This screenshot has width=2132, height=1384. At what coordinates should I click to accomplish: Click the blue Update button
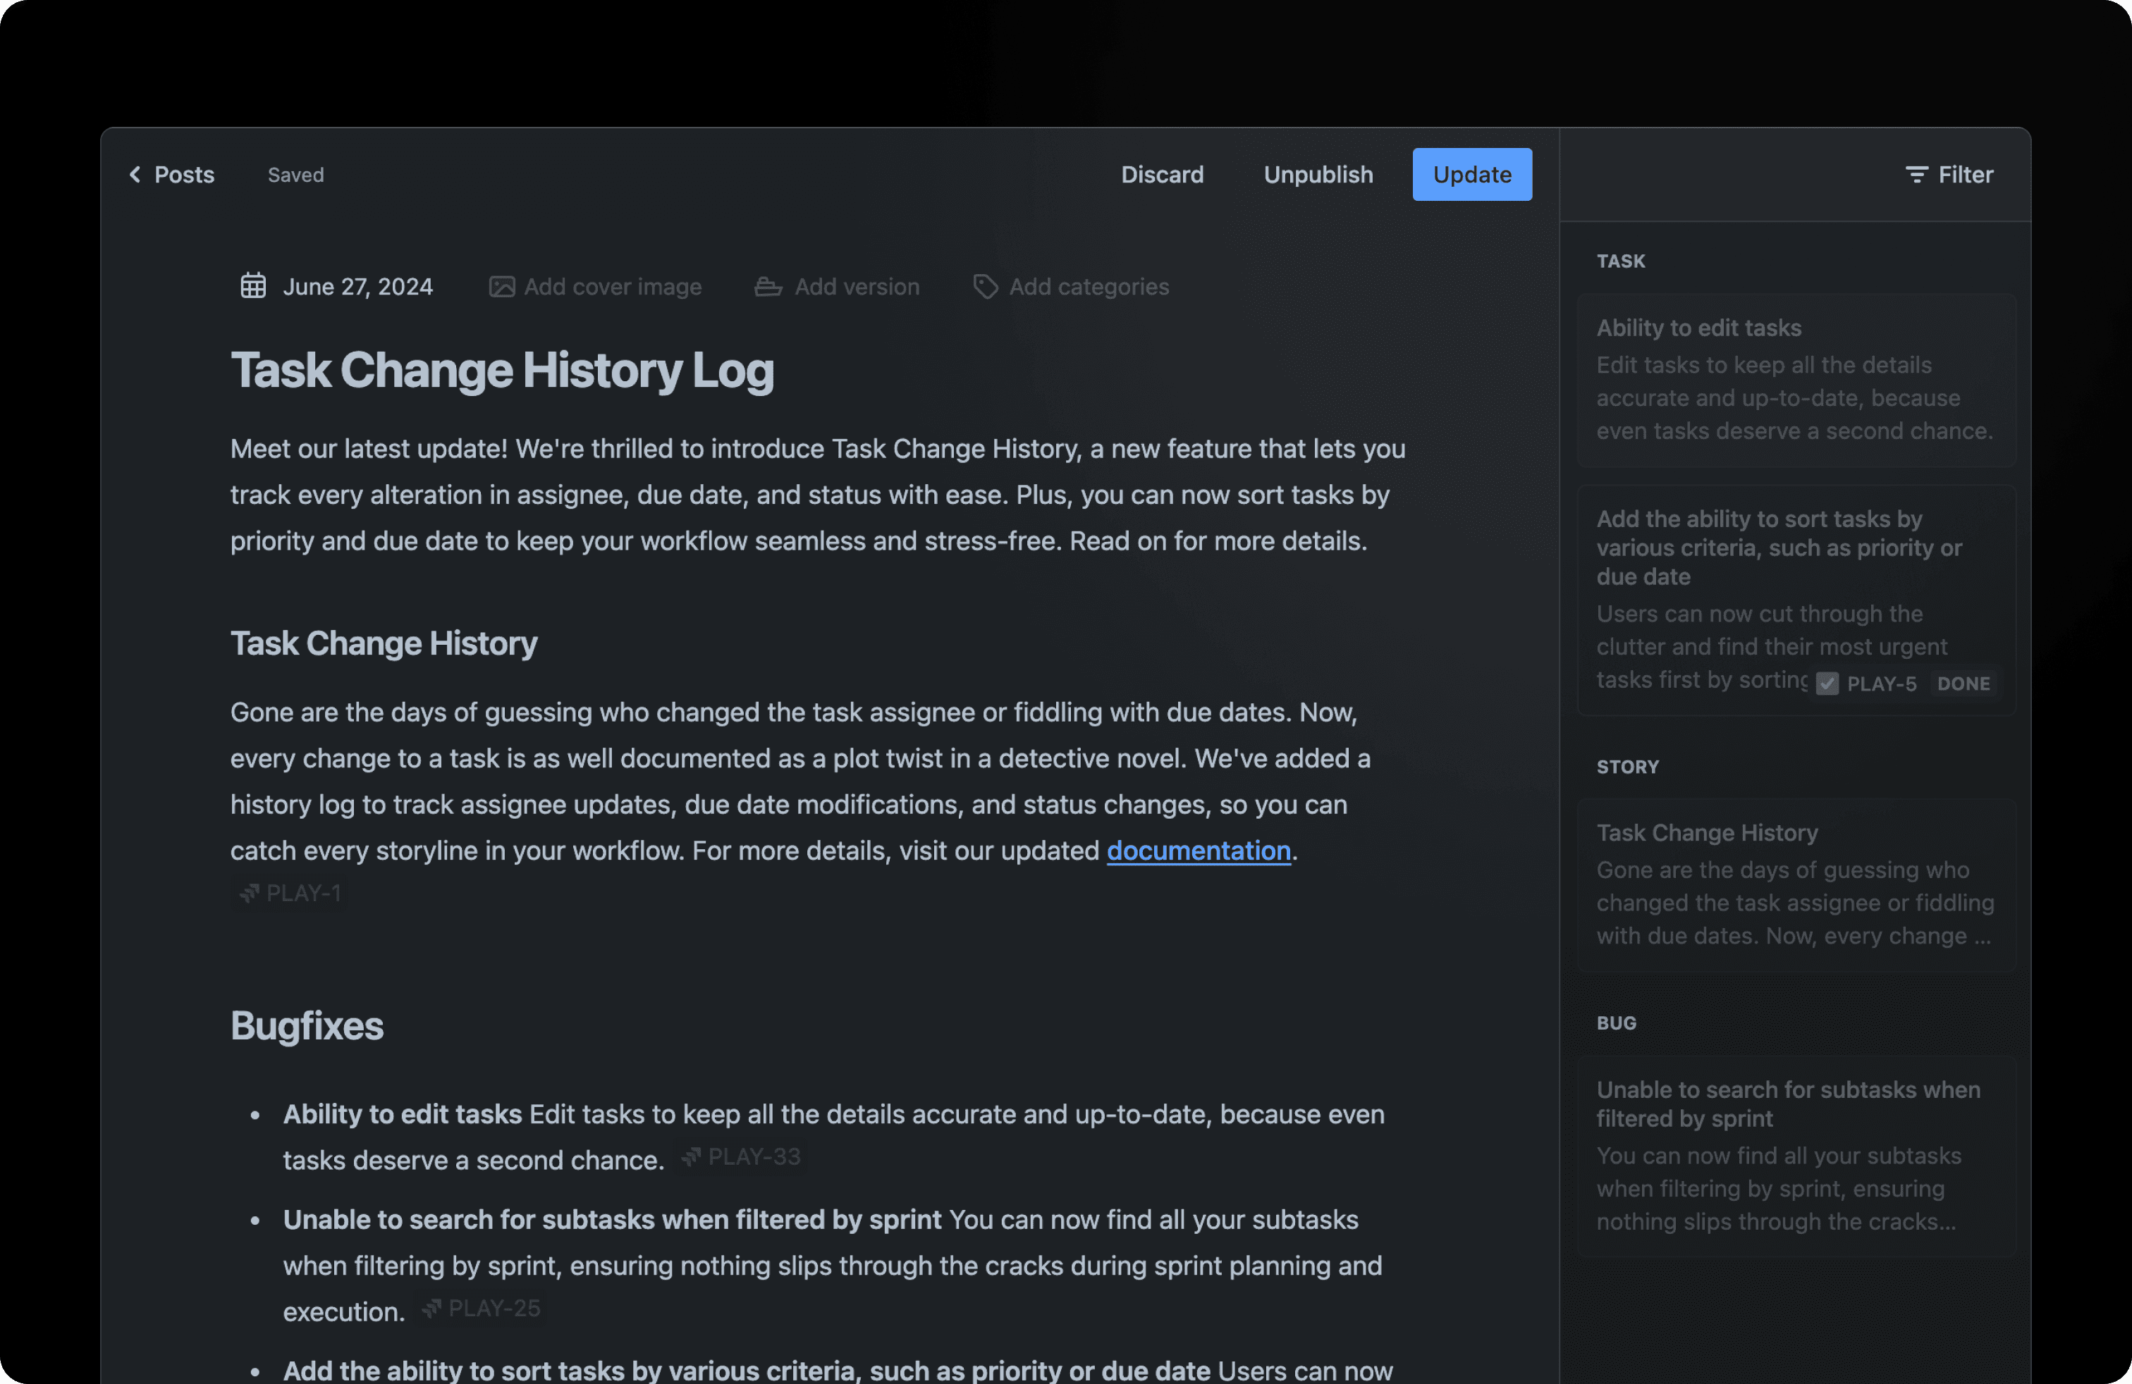coord(1472,175)
